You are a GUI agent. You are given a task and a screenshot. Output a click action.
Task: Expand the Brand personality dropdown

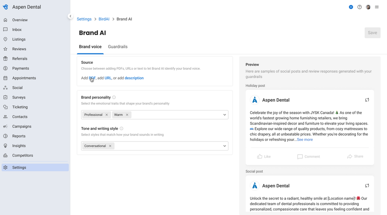(225, 115)
